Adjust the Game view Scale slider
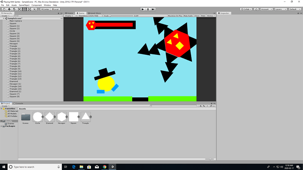 [122, 16]
